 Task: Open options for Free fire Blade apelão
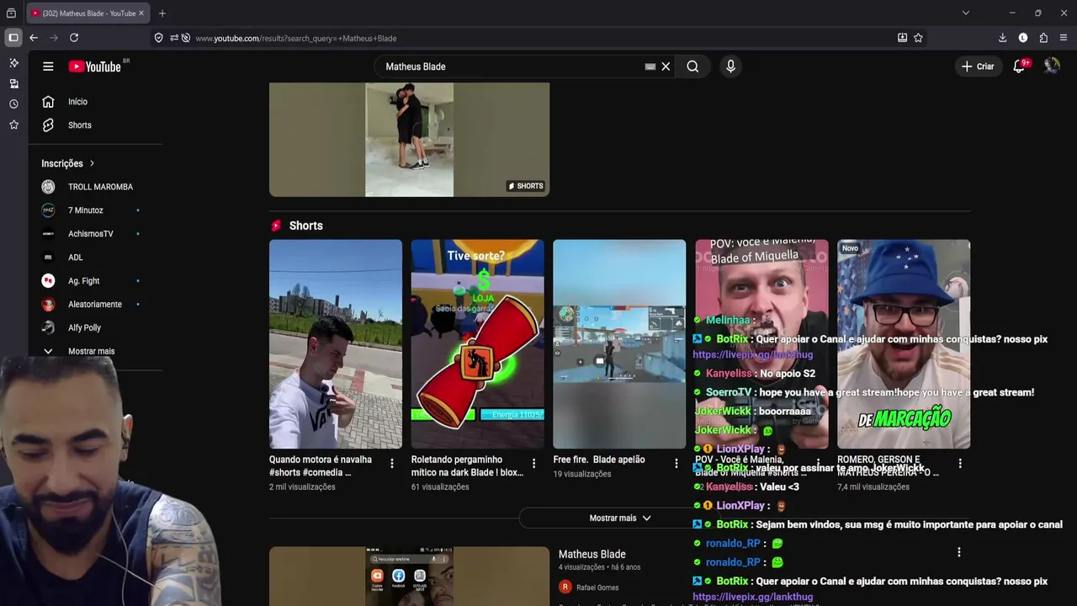click(x=676, y=463)
